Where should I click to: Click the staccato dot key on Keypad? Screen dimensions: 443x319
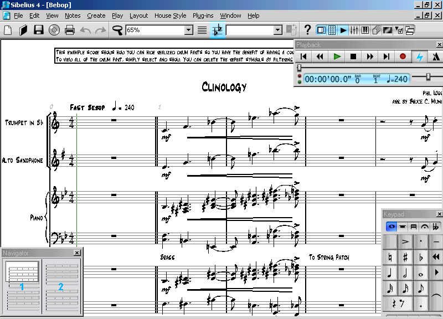click(x=421, y=241)
